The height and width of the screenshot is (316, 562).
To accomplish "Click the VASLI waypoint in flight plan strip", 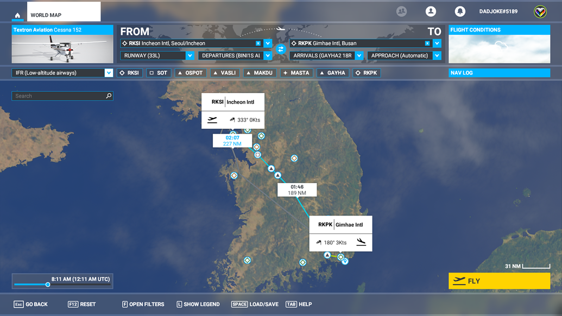I will (x=224, y=72).
